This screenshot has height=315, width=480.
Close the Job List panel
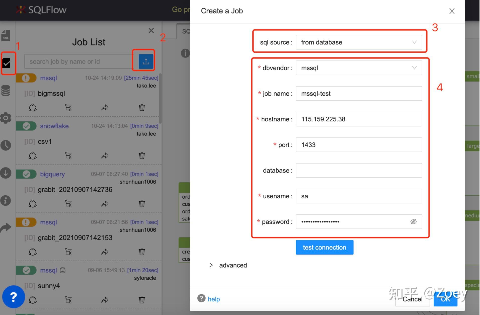click(151, 31)
